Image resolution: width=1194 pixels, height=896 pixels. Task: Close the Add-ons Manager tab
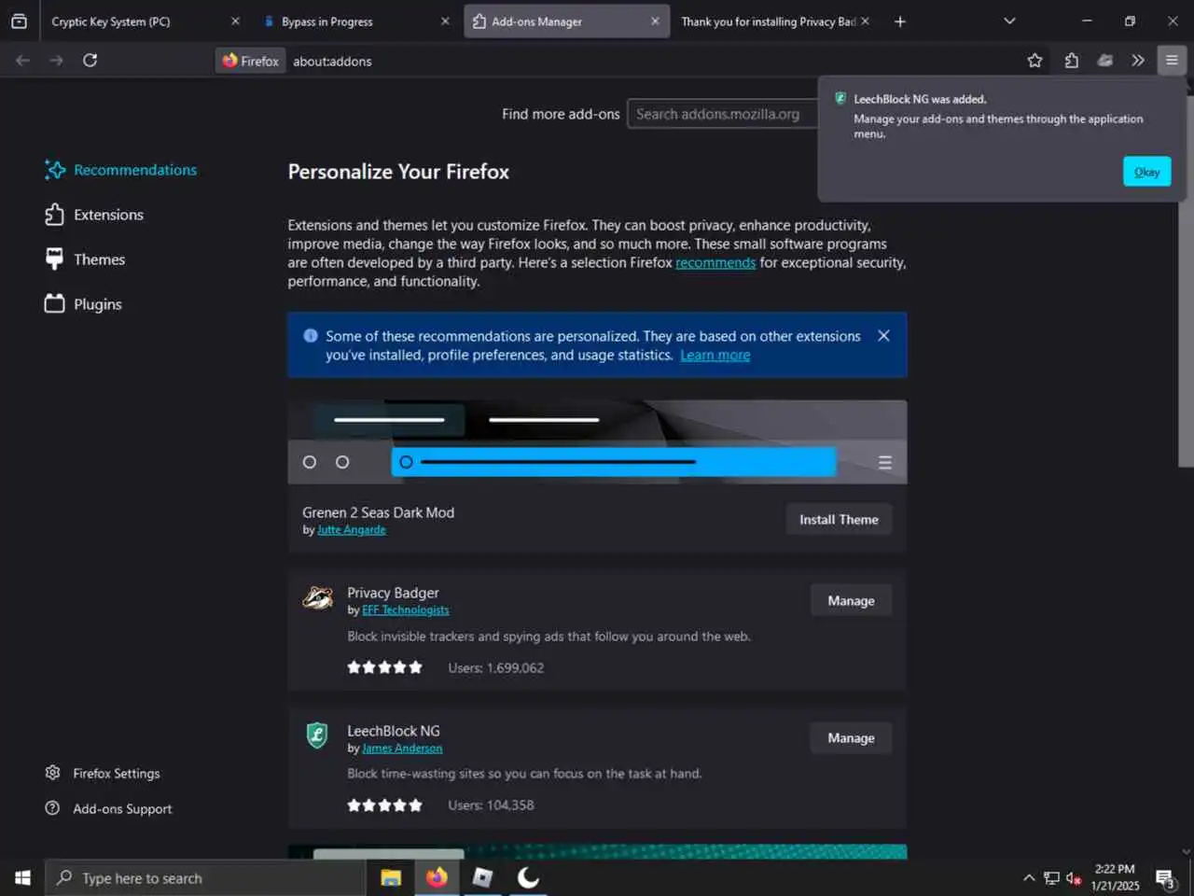click(x=655, y=21)
